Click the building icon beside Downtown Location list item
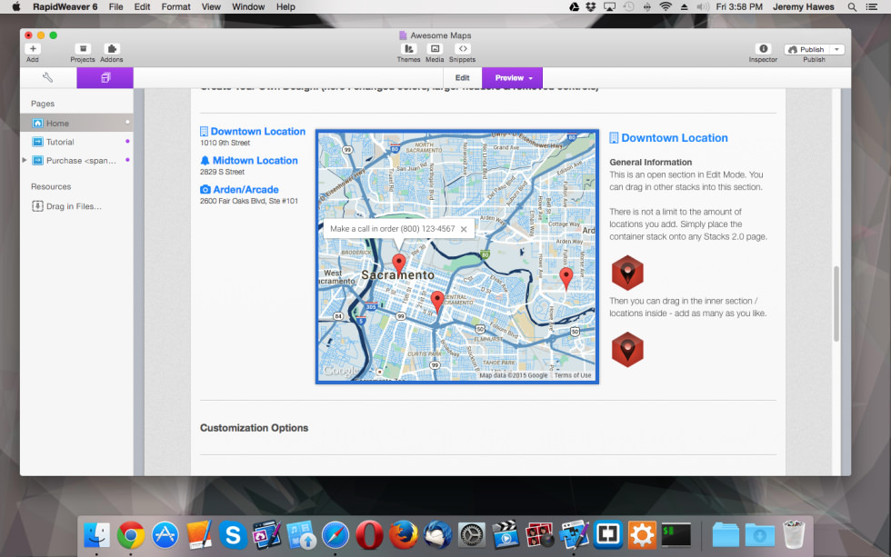 click(x=204, y=131)
